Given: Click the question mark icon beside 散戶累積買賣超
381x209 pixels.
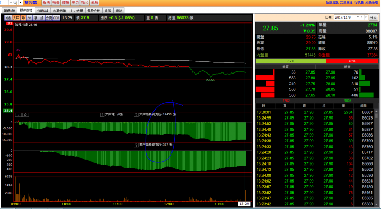Looking at the screenshot, I should (136, 145).
